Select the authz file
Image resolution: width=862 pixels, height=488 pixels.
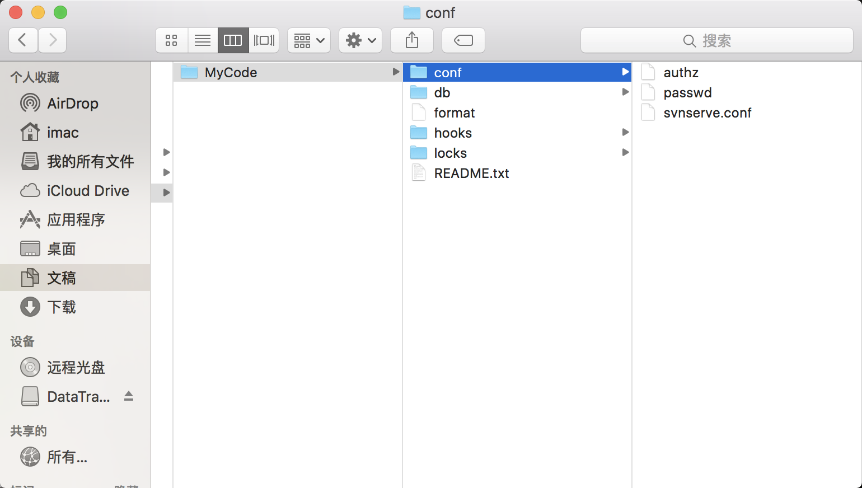point(747,72)
